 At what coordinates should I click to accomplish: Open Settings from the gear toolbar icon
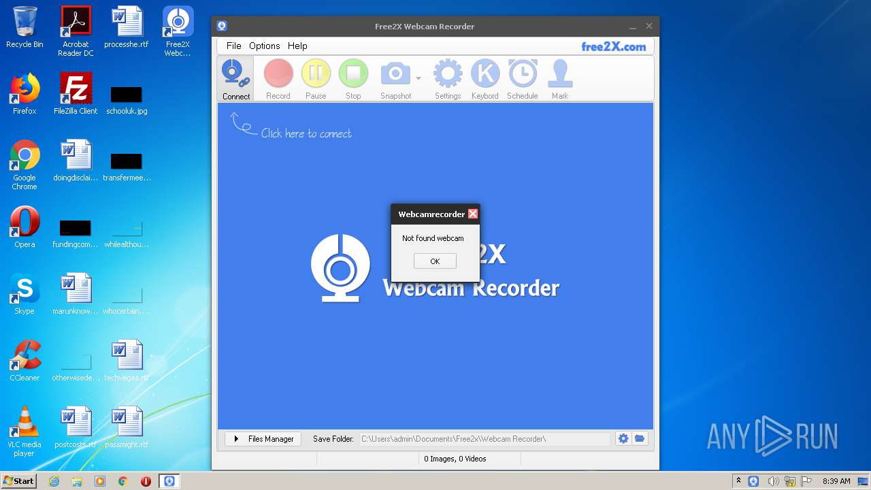coord(448,79)
